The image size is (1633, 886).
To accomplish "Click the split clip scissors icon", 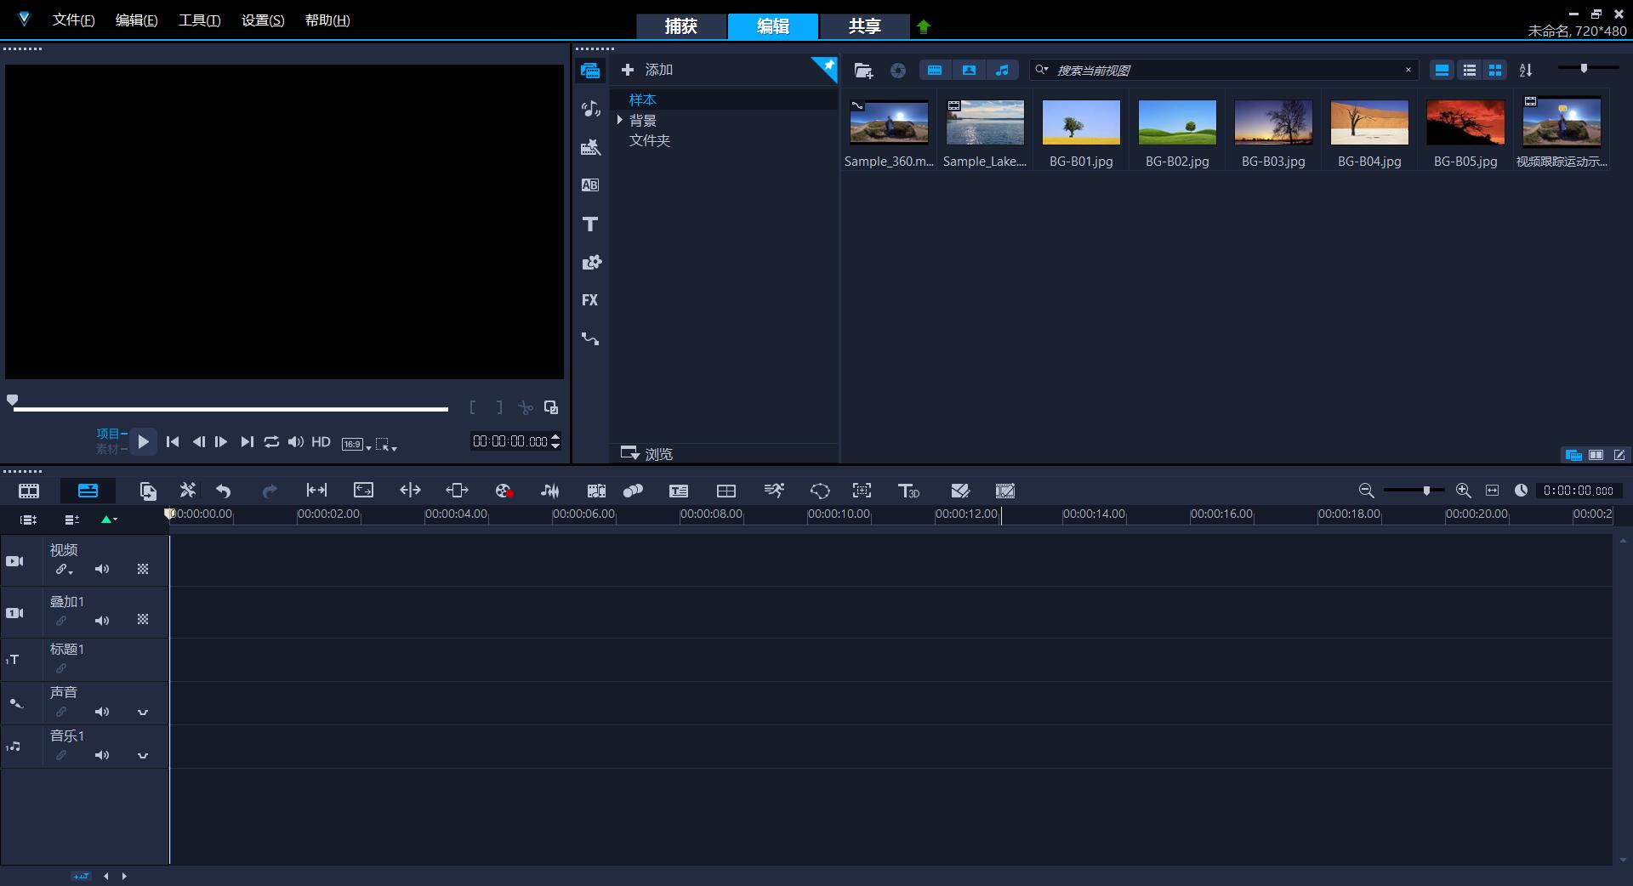I will tap(526, 408).
